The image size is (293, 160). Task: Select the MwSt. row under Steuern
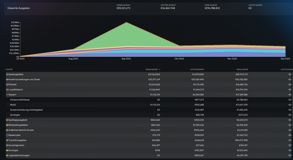(13, 105)
